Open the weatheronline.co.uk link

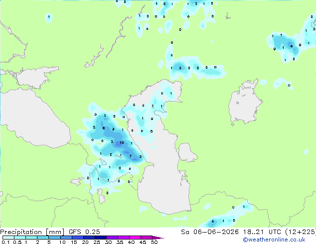(x=274, y=240)
